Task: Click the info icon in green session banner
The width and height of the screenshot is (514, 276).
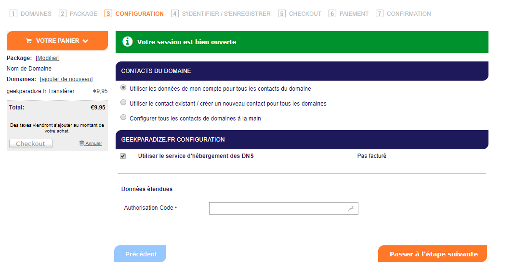Action: tap(128, 41)
